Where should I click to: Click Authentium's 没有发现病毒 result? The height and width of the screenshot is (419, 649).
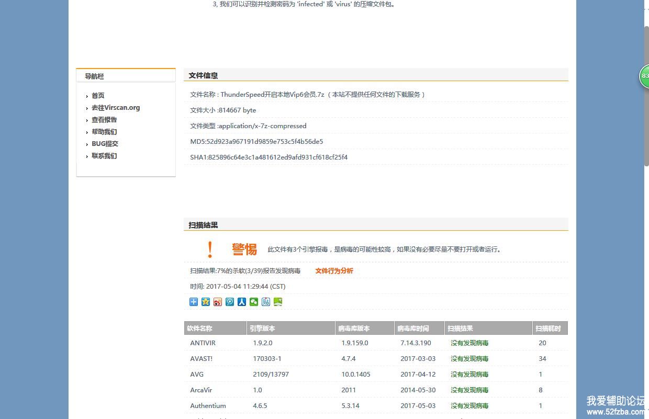tap(469, 406)
